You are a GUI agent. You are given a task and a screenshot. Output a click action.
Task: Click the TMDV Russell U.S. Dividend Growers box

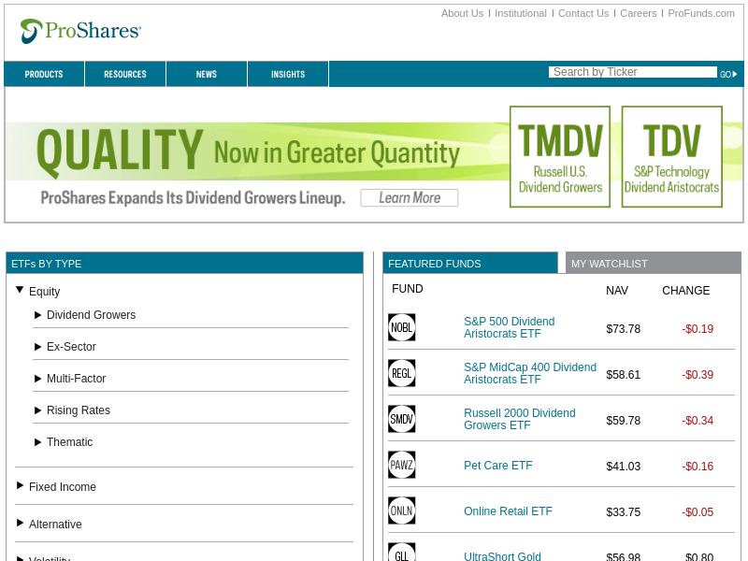coord(560,157)
